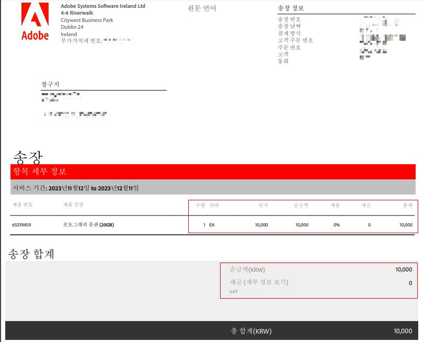
Task: Click the 'Ireland' country line
Action: (68, 35)
